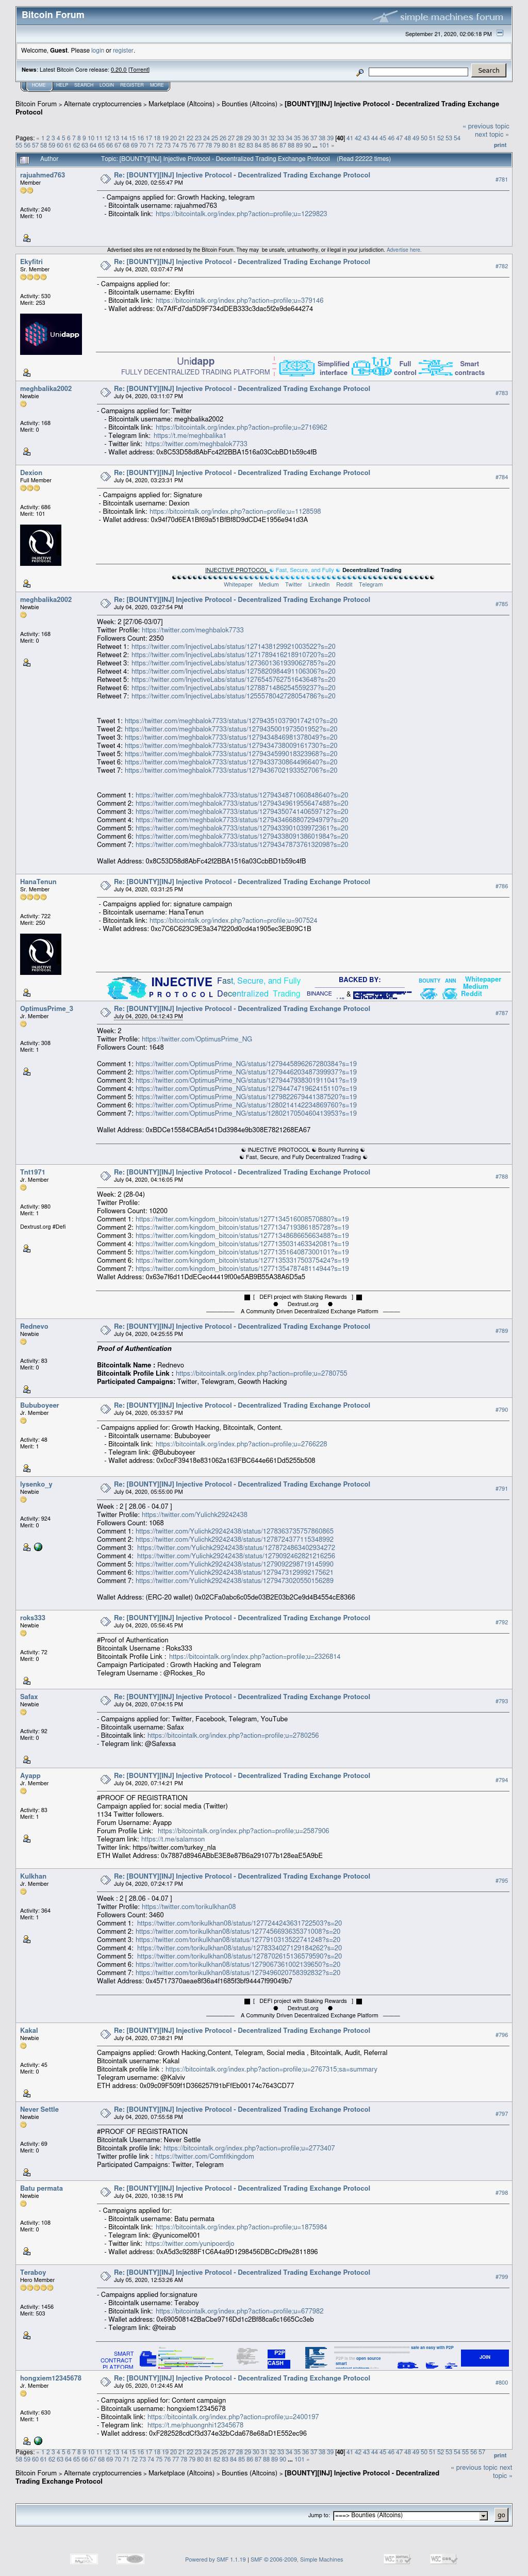View roks333 profile icon
The height and width of the screenshot is (2576, 528).
click(26, 1680)
